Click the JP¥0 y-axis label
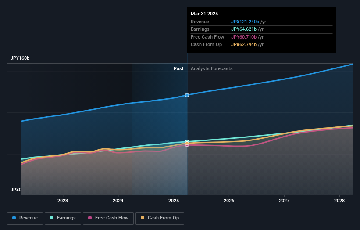This screenshot has height=230, width=360. pyautogui.click(x=16, y=190)
